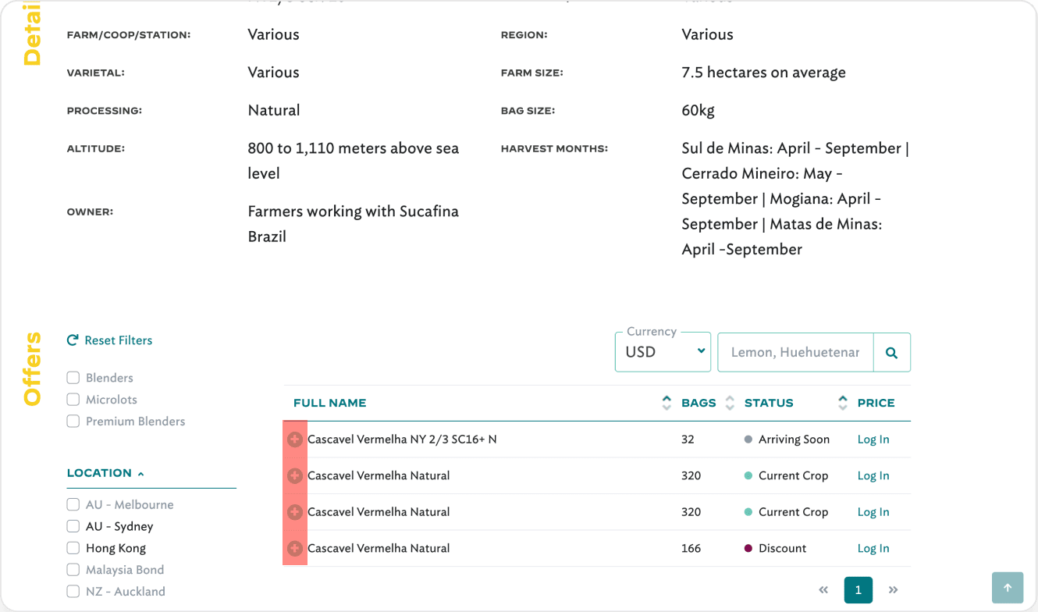Tick the Hong Kong location checkbox

point(73,548)
